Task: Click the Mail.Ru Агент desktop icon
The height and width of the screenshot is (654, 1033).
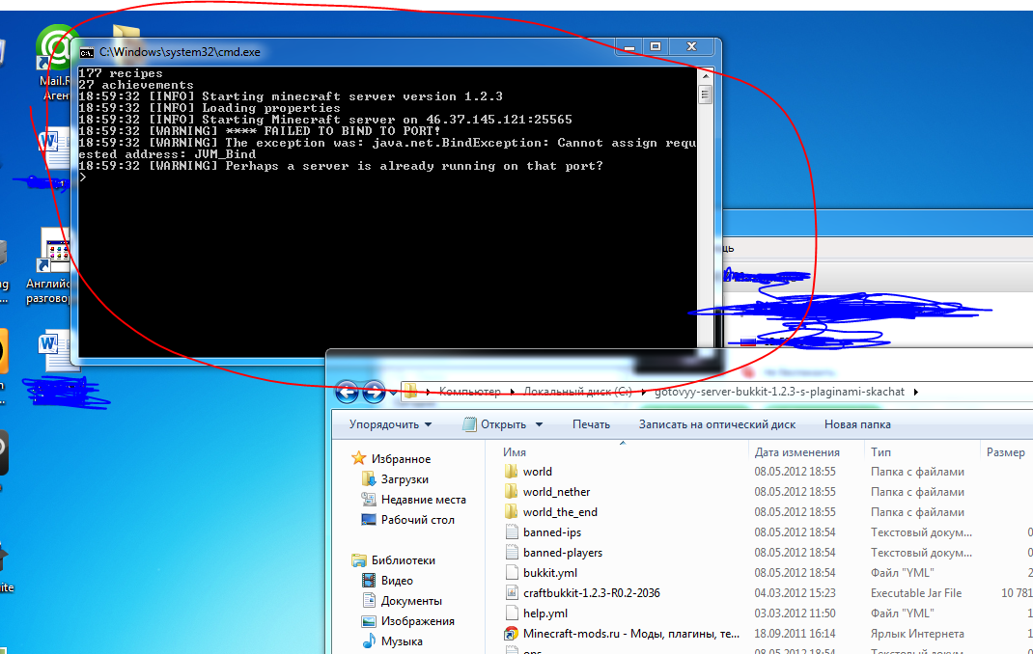Action: [55, 63]
